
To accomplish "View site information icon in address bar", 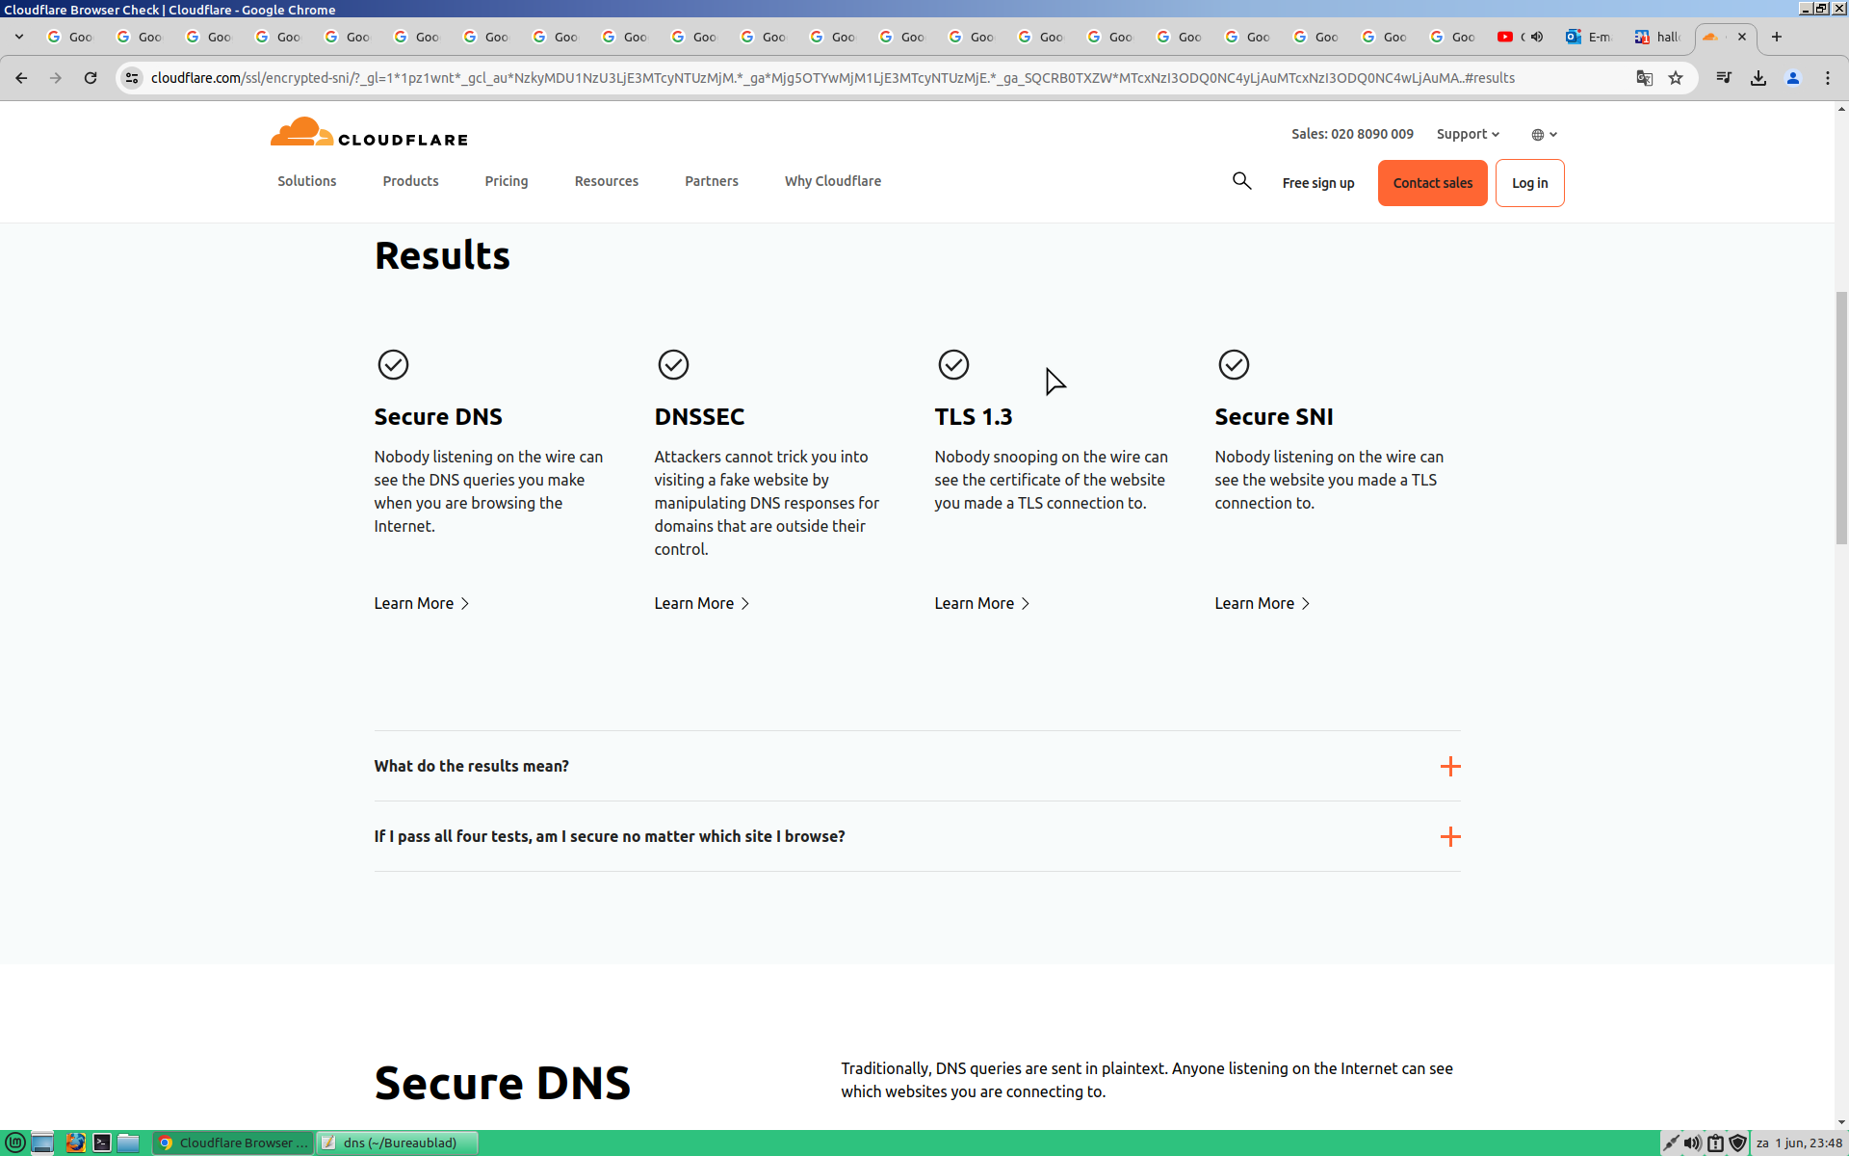I will pyautogui.click(x=132, y=78).
